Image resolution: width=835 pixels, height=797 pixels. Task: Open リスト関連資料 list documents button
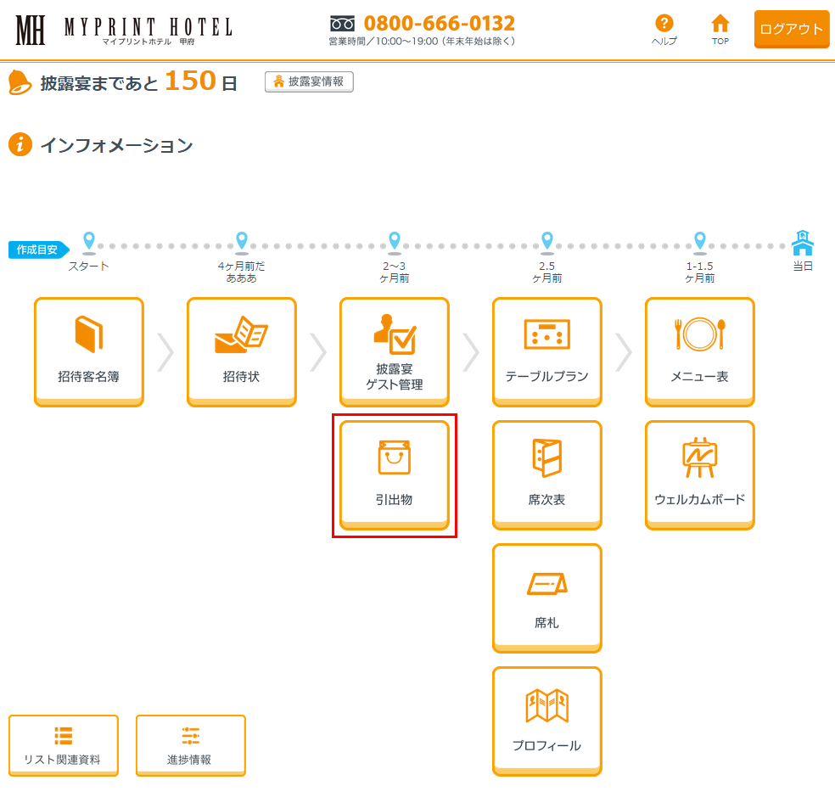tap(64, 744)
